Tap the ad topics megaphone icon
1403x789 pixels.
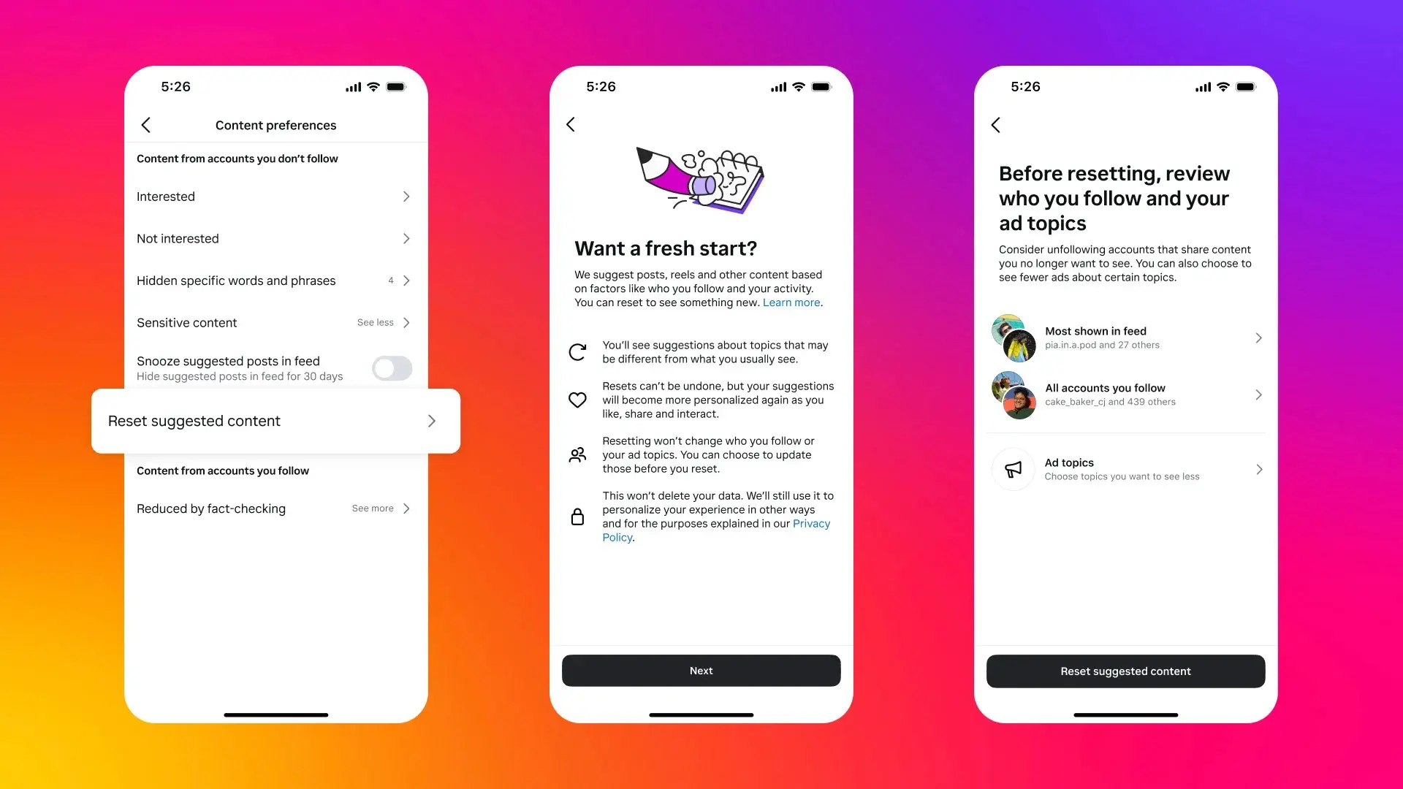[1013, 469]
